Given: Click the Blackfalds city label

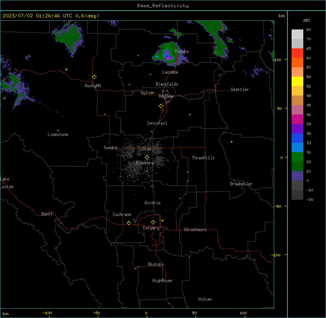Looking at the screenshot, I should [x=167, y=84].
